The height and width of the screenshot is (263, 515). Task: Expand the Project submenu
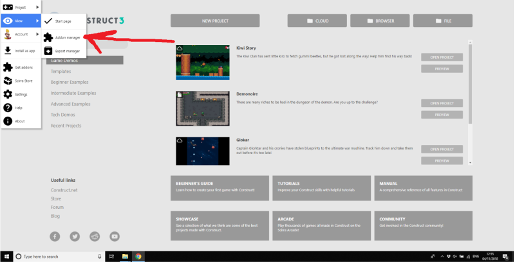(21, 7)
